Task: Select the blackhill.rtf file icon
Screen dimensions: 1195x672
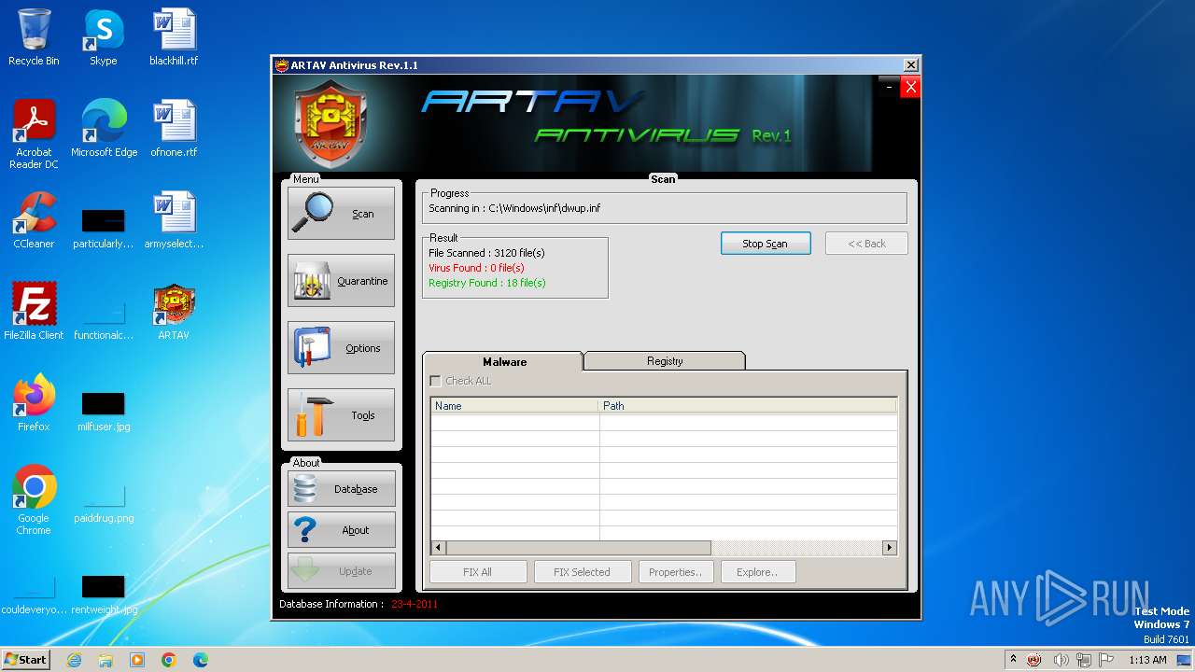Action: click(x=174, y=37)
